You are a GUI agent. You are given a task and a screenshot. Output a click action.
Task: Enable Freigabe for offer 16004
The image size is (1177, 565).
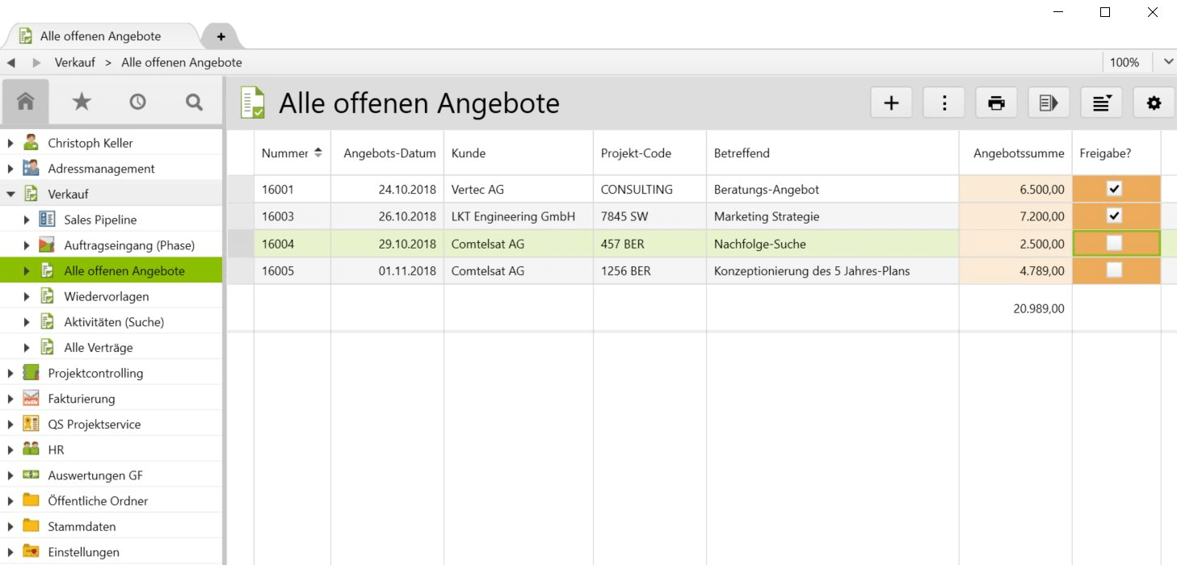click(1115, 243)
